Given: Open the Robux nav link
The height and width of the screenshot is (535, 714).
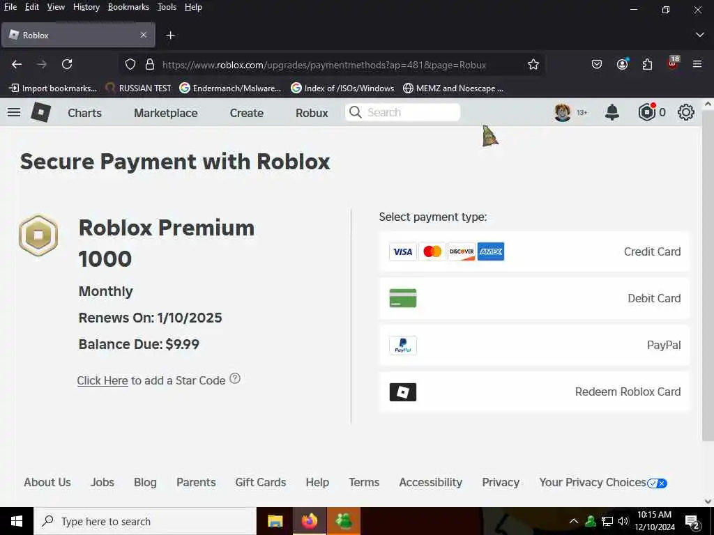Looking at the screenshot, I should (312, 113).
